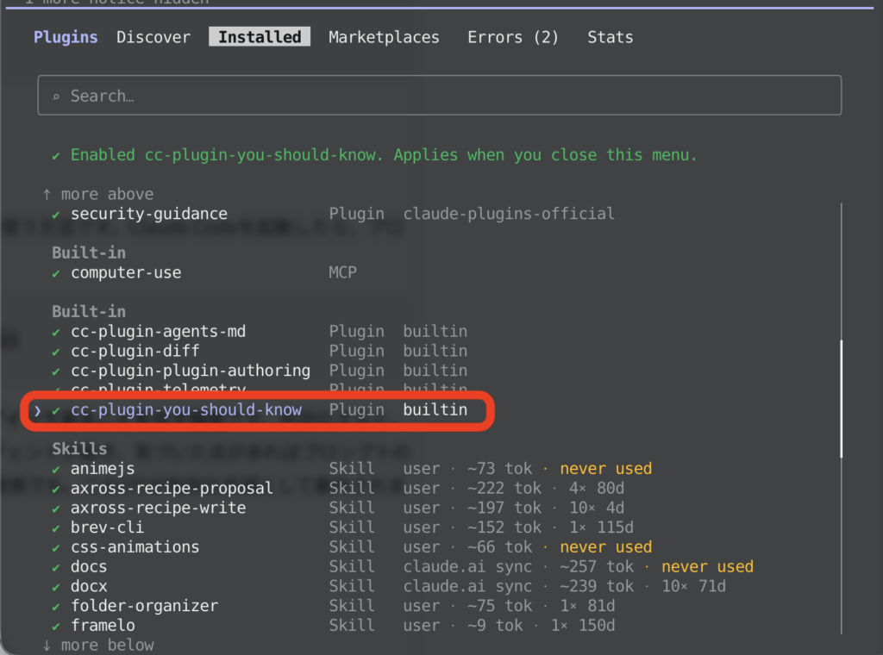The image size is (883, 655).
Task: Select the cc-plugin-plugin-authoring row name
Action: [x=191, y=371]
